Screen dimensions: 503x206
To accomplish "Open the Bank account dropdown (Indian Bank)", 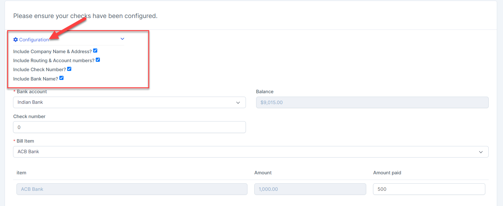I will click(x=129, y=103).
